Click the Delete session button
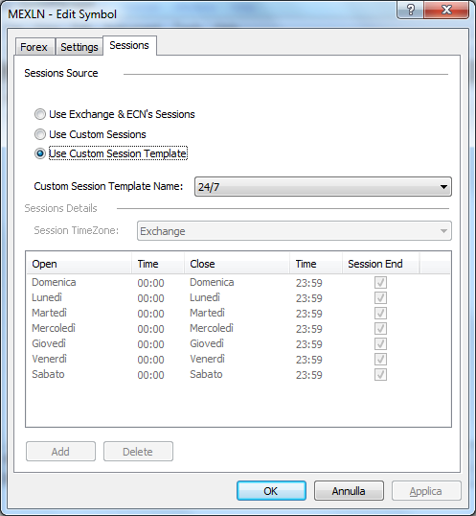Screen dimensions: 476x516 click(x=138, y=452)
